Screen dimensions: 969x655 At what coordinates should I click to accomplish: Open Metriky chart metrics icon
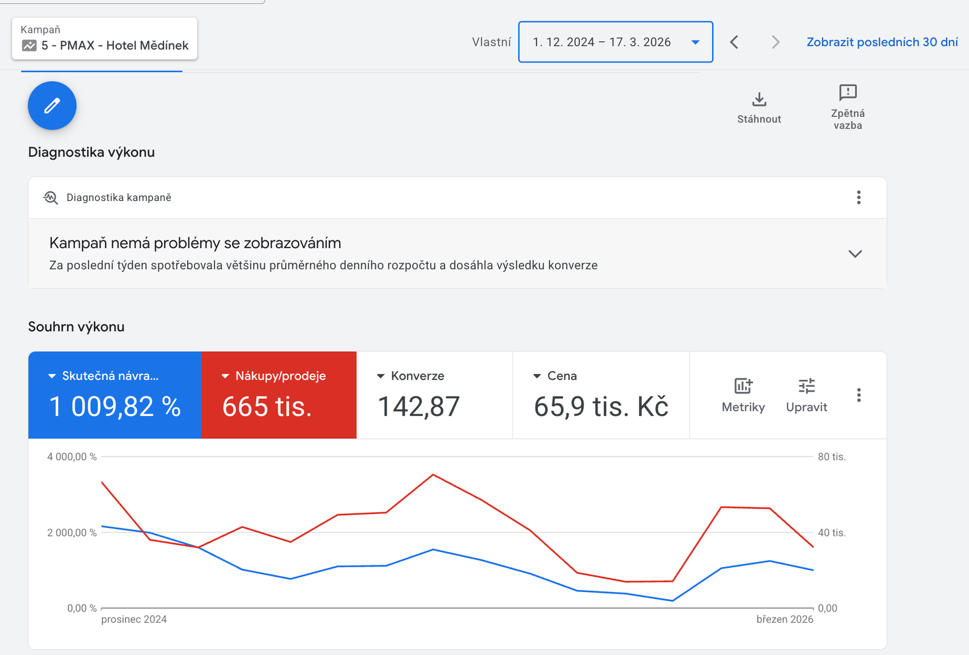tap(743, 386)
